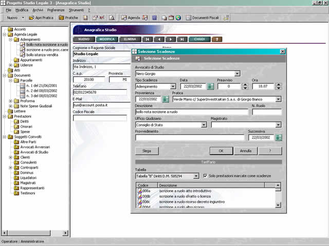This screenshot has height=246, width=329.
Task: Collapse the Agenda Legale tree node
Action: point(5,34)
